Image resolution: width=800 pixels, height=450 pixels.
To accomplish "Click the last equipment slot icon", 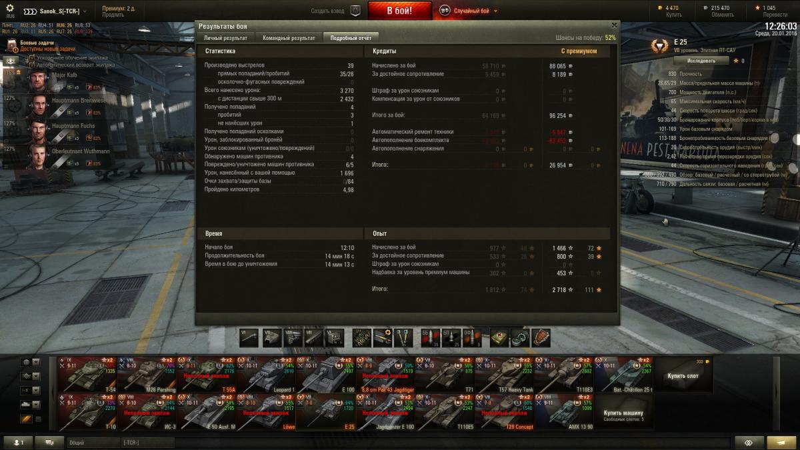I will pos(403,337).
